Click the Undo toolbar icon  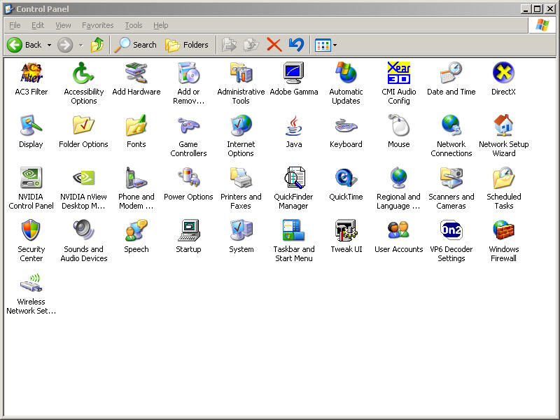[296, 45]
